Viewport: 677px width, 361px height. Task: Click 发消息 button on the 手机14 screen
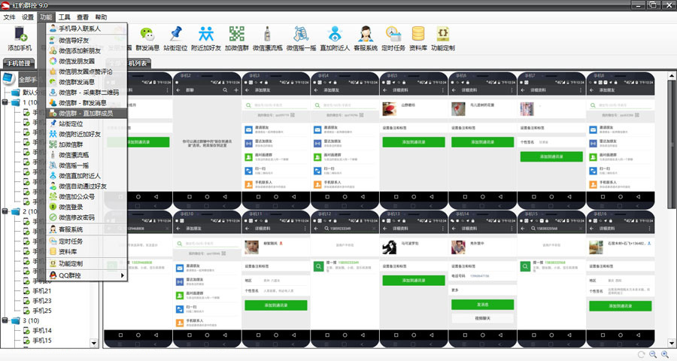point(483,305)
